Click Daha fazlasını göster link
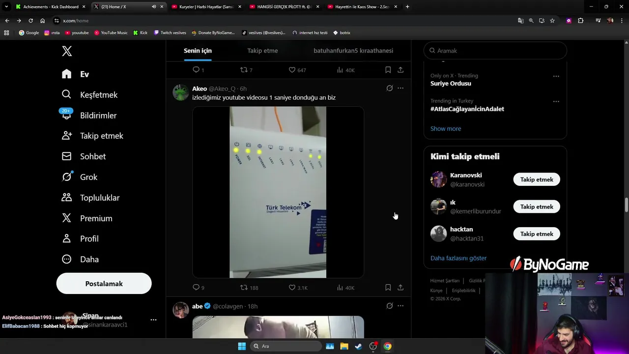This screenshot has height=354, width=629. [x=458, y=258]
